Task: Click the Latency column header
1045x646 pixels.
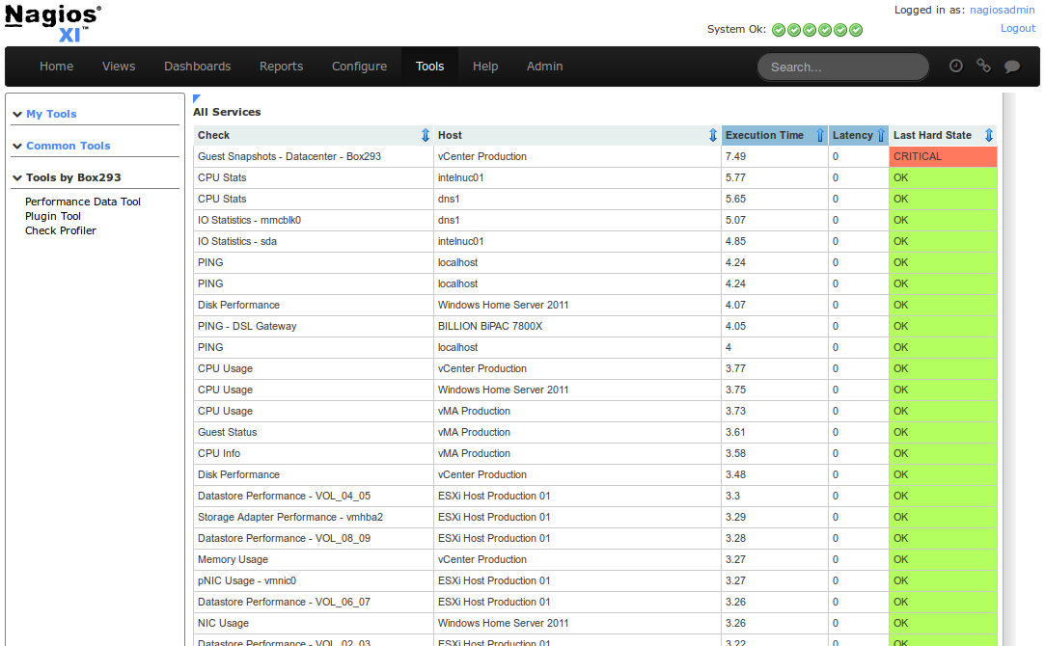Action: coord(859,135)
